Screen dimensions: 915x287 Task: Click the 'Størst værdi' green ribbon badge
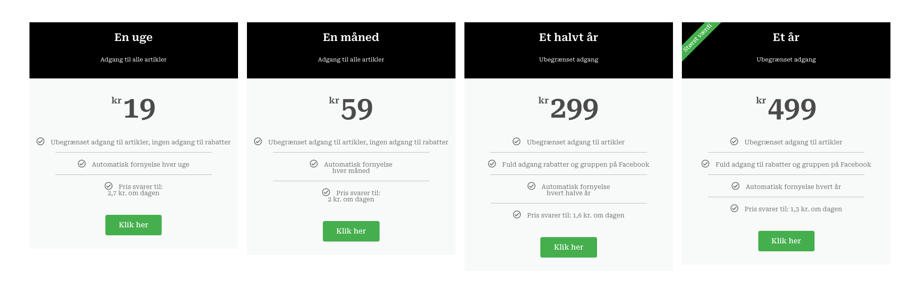coord(697,37)
